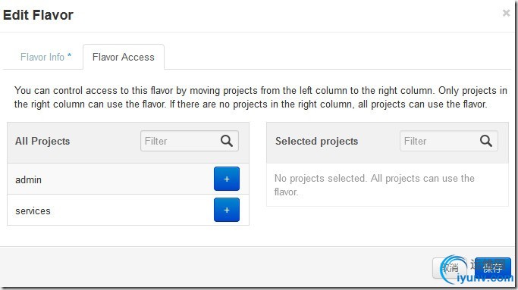Click the All Projects column header

tap(42, 141)
